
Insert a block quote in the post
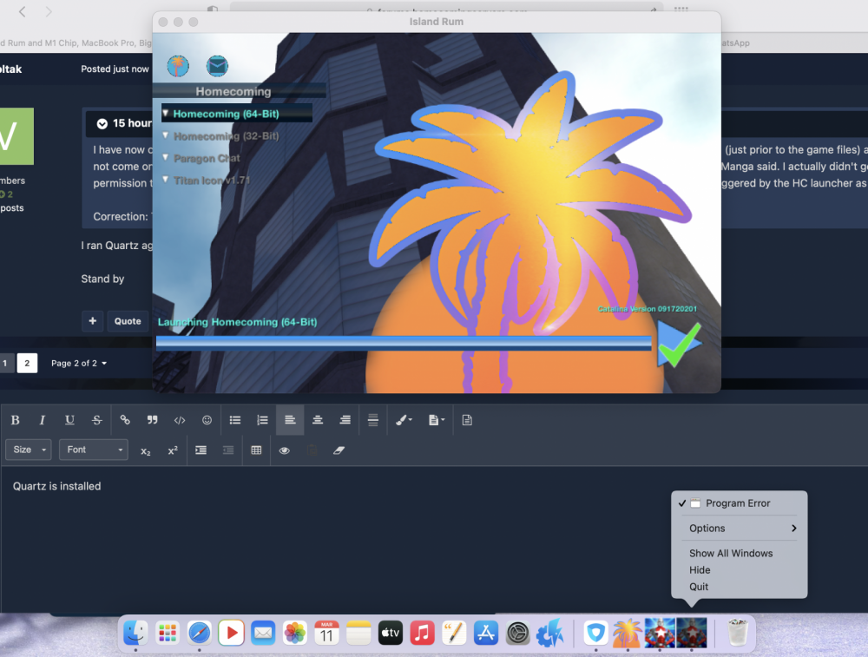tap(153, 420)
